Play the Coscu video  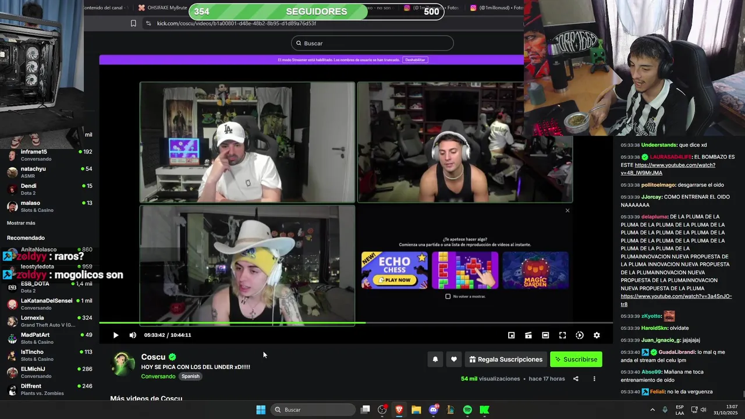[115, 335]
